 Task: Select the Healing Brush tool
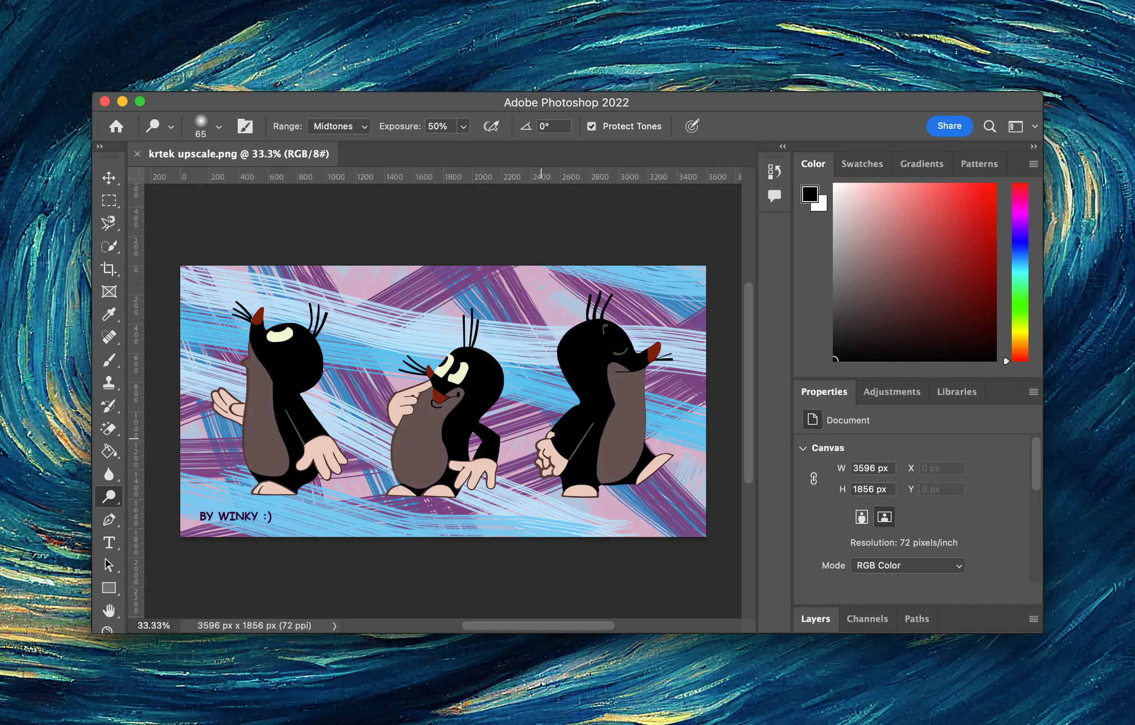pyautogui.click(x=109, y=337)
